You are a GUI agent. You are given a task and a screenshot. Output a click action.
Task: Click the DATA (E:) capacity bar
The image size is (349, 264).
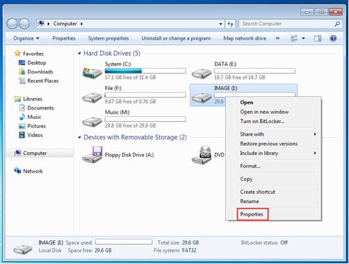coord(255,71)
